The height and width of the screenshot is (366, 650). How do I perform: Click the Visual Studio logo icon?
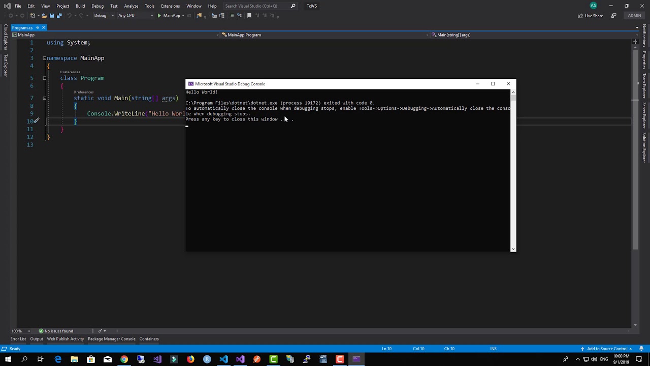(7, 6)
